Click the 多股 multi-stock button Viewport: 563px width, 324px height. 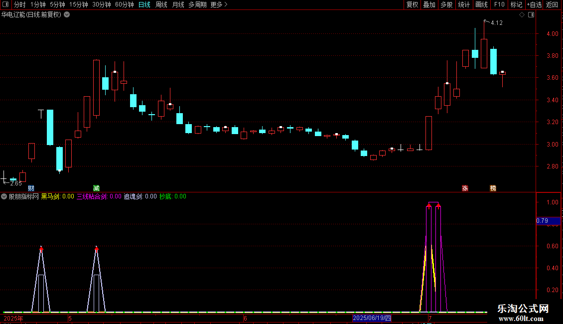[446, 4]
